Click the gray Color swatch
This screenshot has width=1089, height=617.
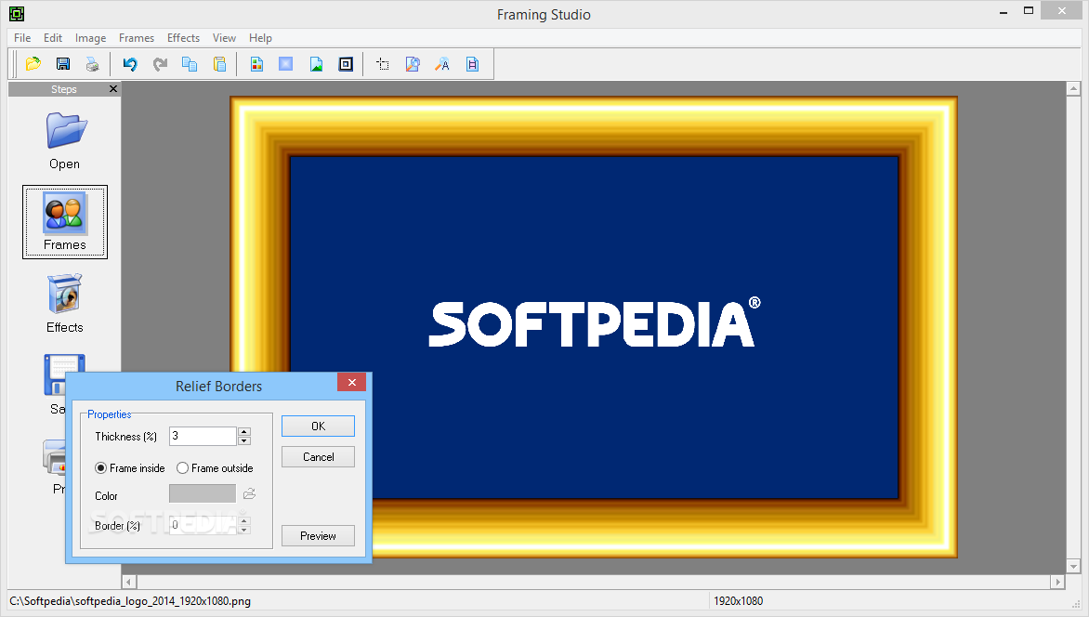[x=203, y=493]
